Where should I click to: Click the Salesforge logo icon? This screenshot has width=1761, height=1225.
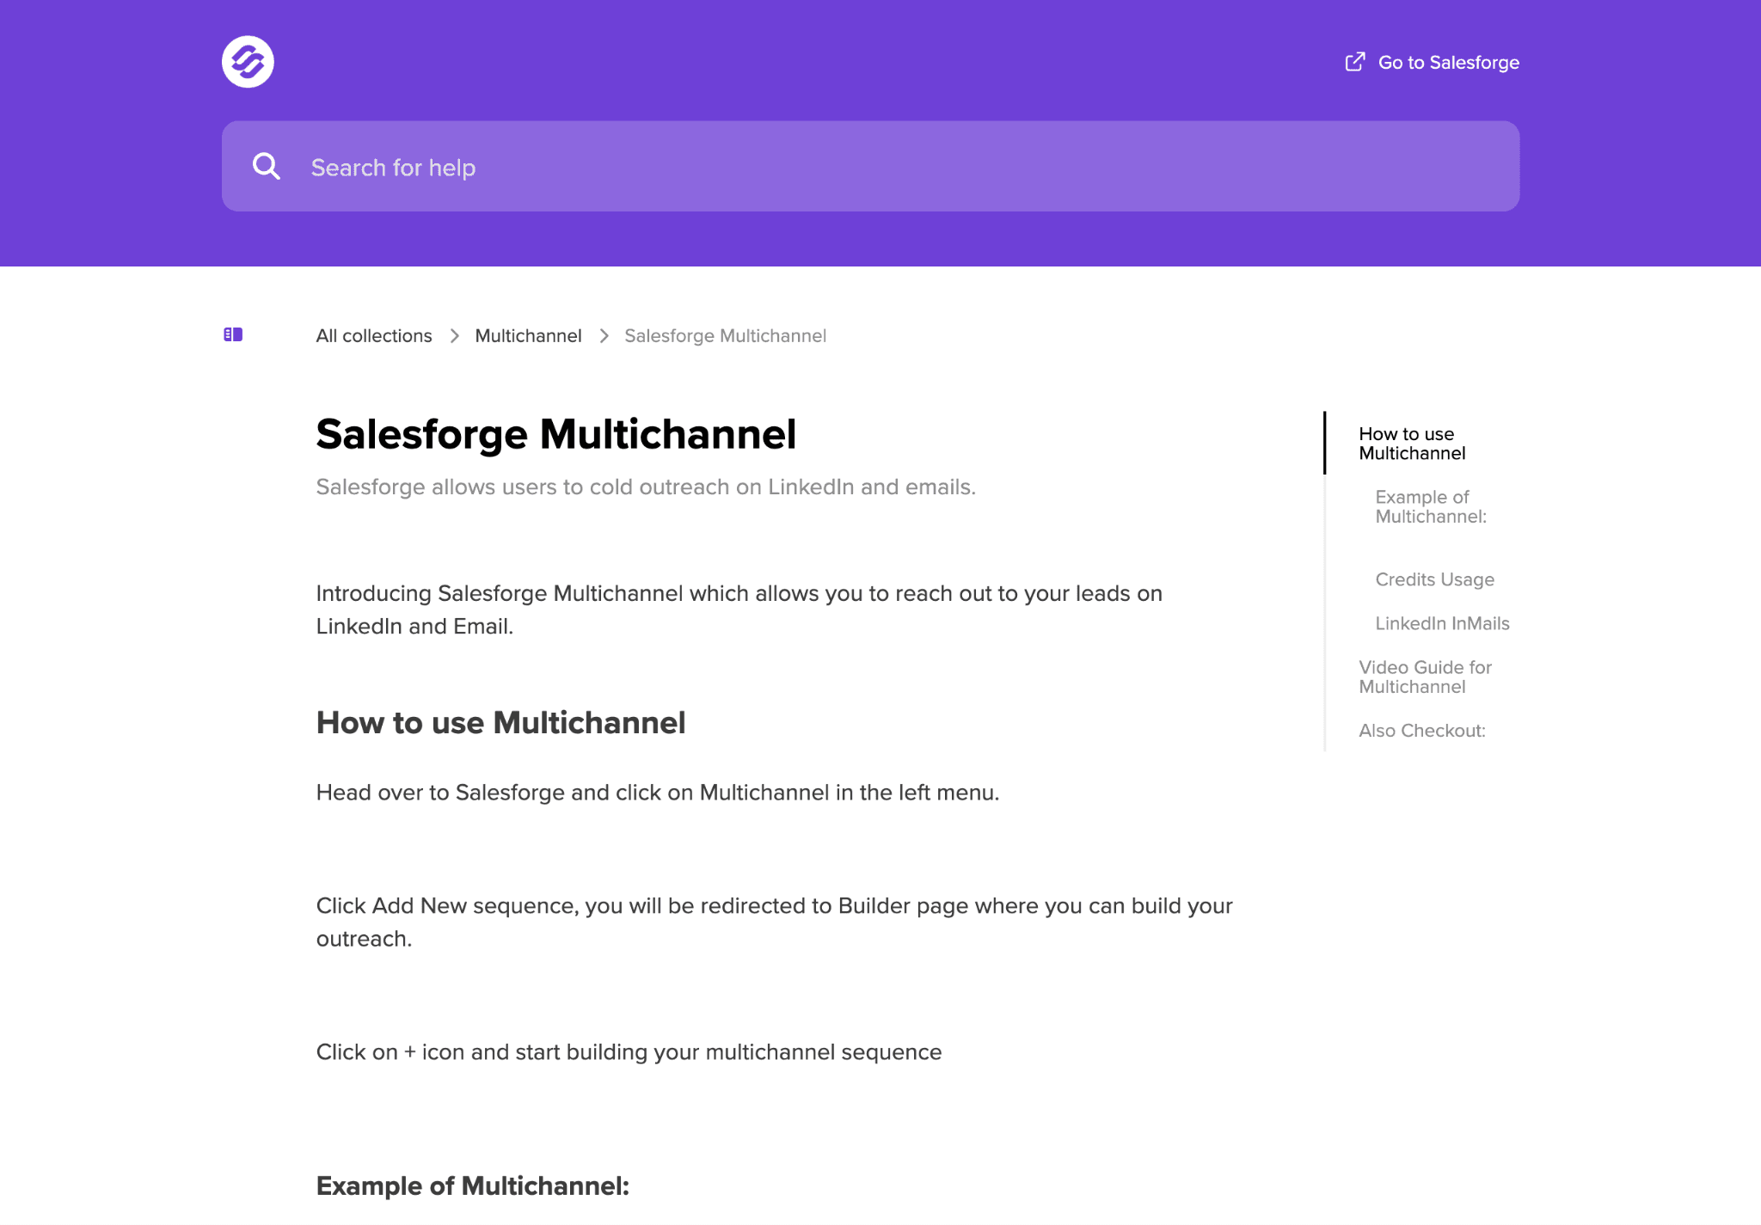pyautogui.click(x=248, y=62)
